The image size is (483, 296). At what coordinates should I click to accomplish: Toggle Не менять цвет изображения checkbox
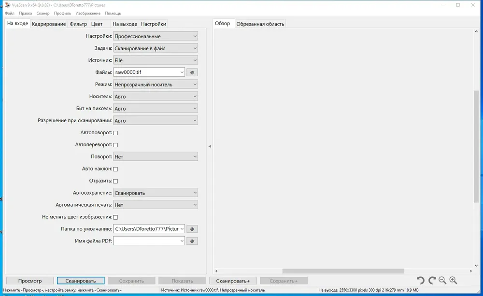click(115, 217)
